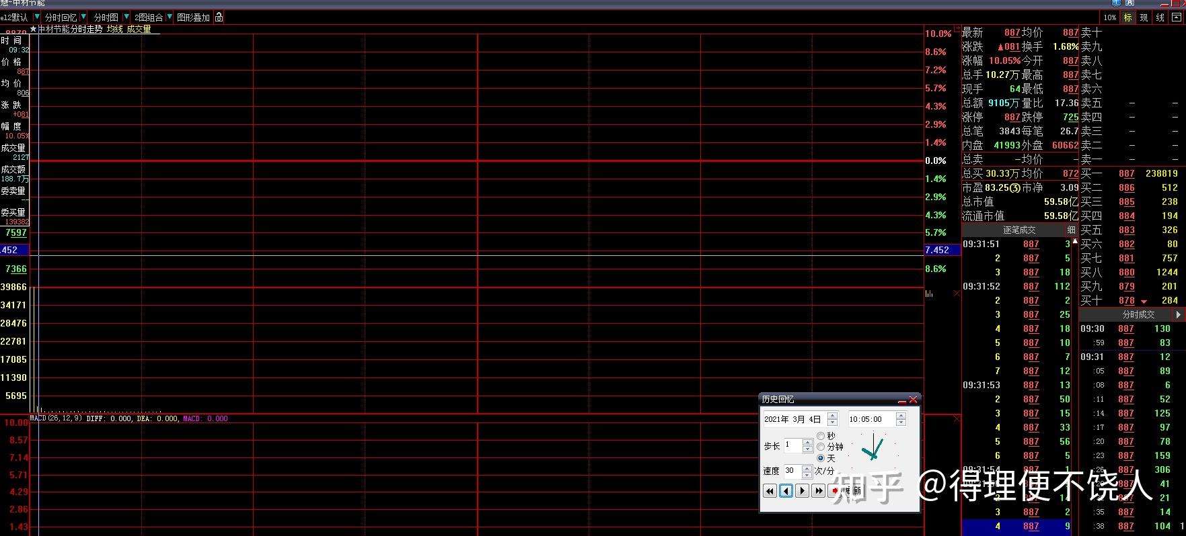Click the volume chart settings bars icon

pos(929,294)
